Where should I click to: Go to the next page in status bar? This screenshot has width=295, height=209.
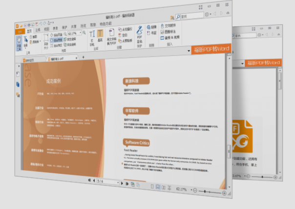pyautogui.click(x=122, y=183)
